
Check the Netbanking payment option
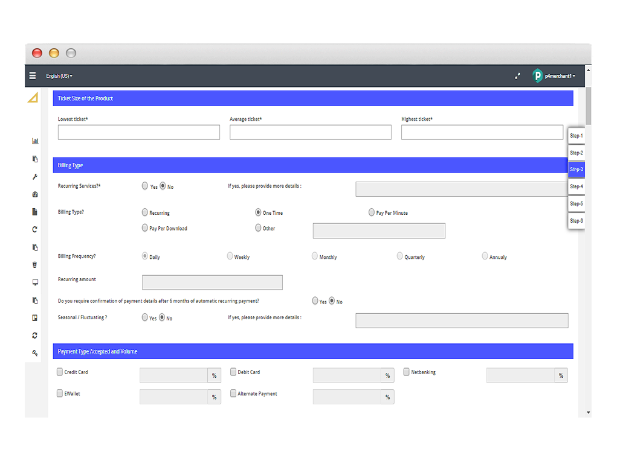tap(406, 372)
